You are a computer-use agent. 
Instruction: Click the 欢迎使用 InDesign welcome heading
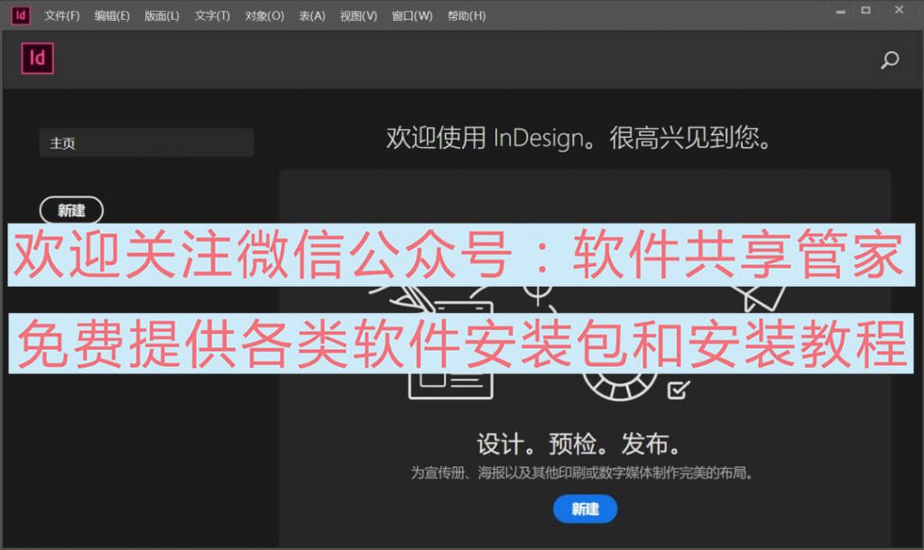[x=578, y=138]
